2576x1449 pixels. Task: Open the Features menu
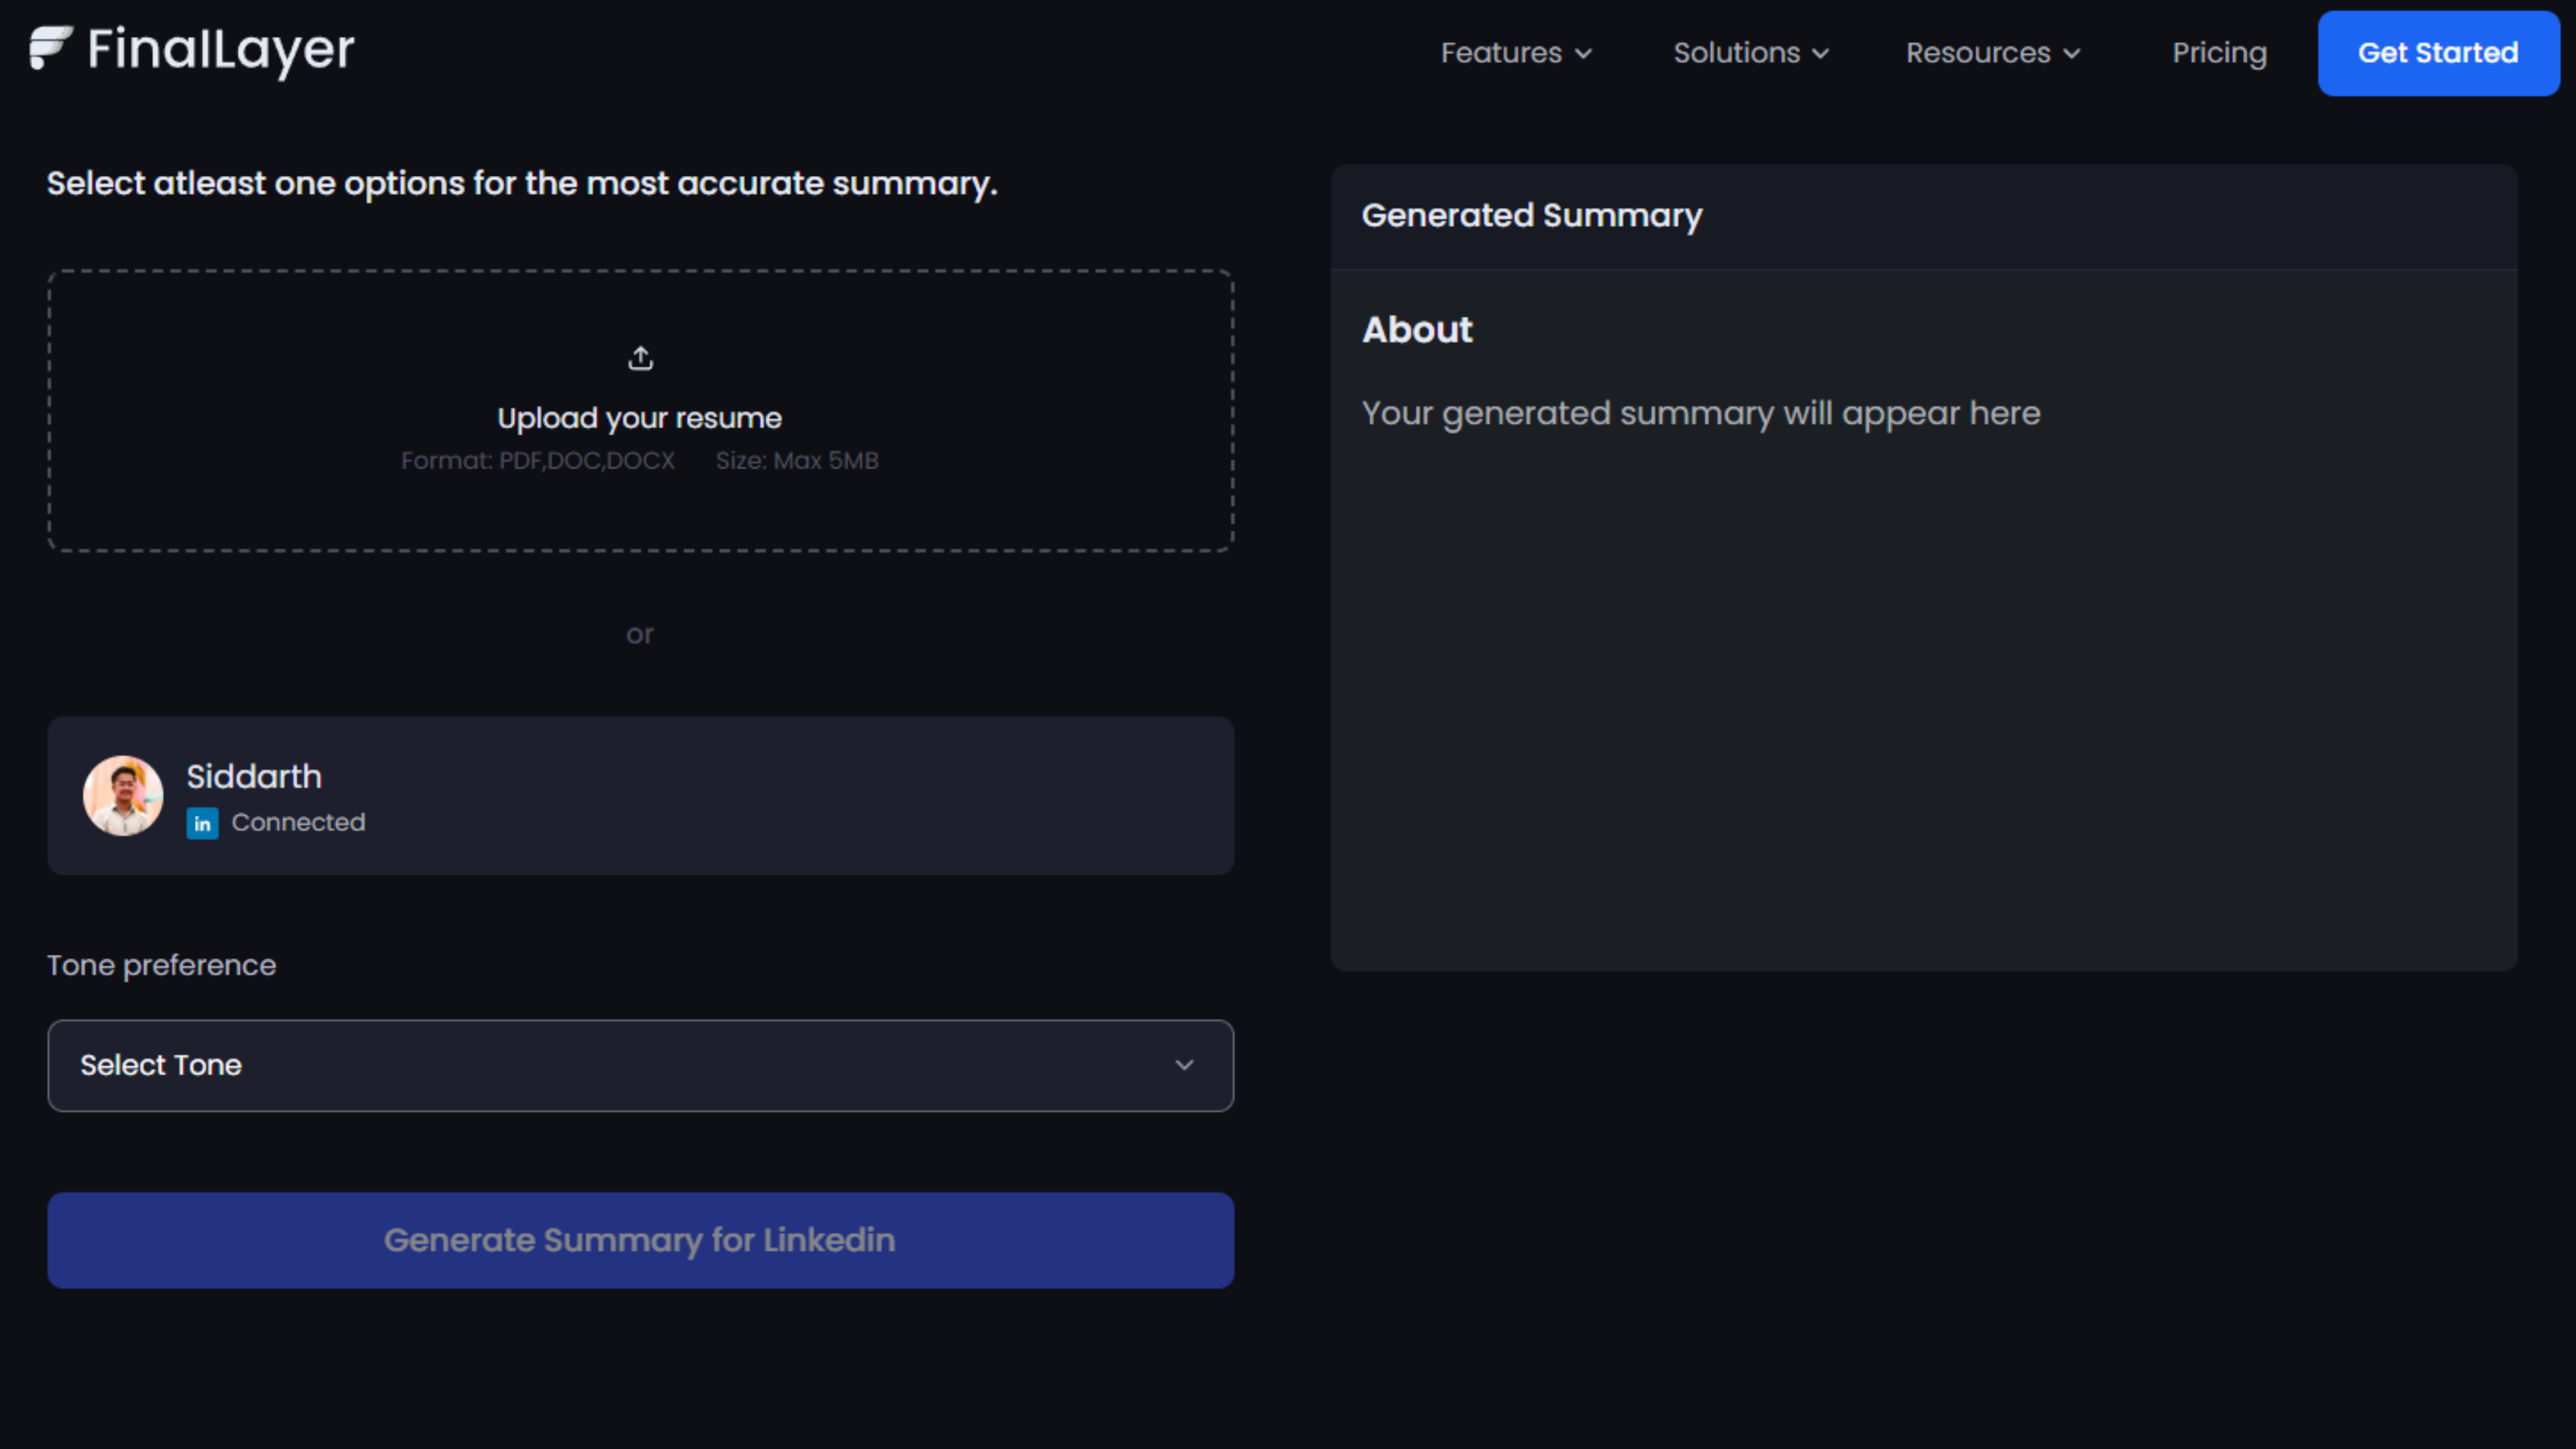coord(1501,53)
